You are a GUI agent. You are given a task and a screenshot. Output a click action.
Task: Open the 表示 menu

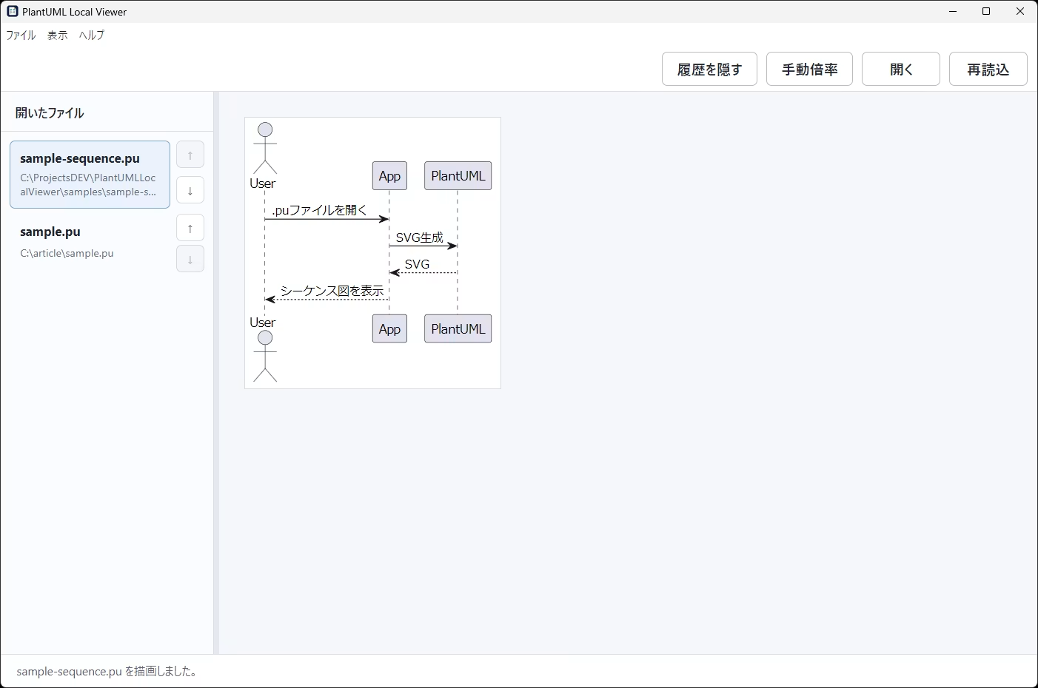pos(57,35)
